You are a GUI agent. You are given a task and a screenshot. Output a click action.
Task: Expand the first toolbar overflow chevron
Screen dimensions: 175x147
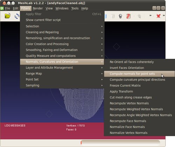coord(150,15)
